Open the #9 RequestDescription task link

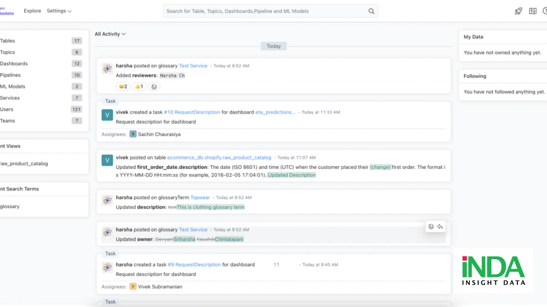point(194,264)
